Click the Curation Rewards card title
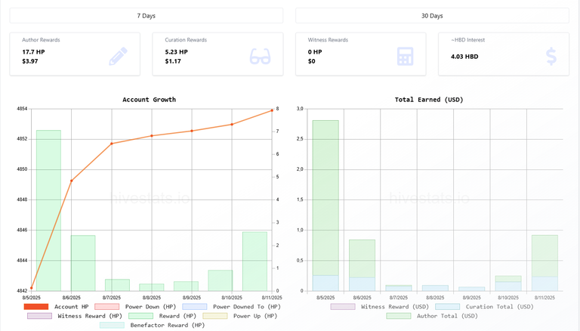The image size is (580, 331). point(186,39)
